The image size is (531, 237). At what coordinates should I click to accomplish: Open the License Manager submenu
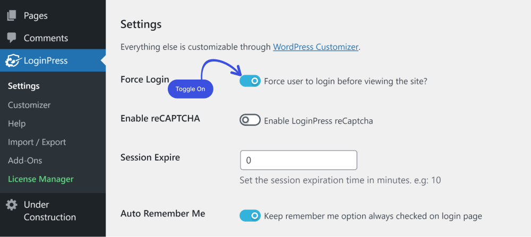pos(41,179)
